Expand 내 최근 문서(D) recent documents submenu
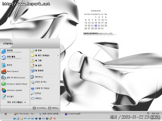This screenshot has width=162, height=121. 45,55
